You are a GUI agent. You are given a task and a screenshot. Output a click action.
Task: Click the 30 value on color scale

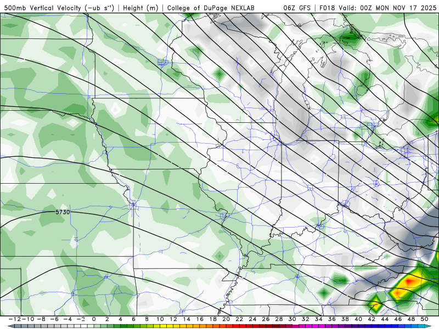click(x=292, y=319)
